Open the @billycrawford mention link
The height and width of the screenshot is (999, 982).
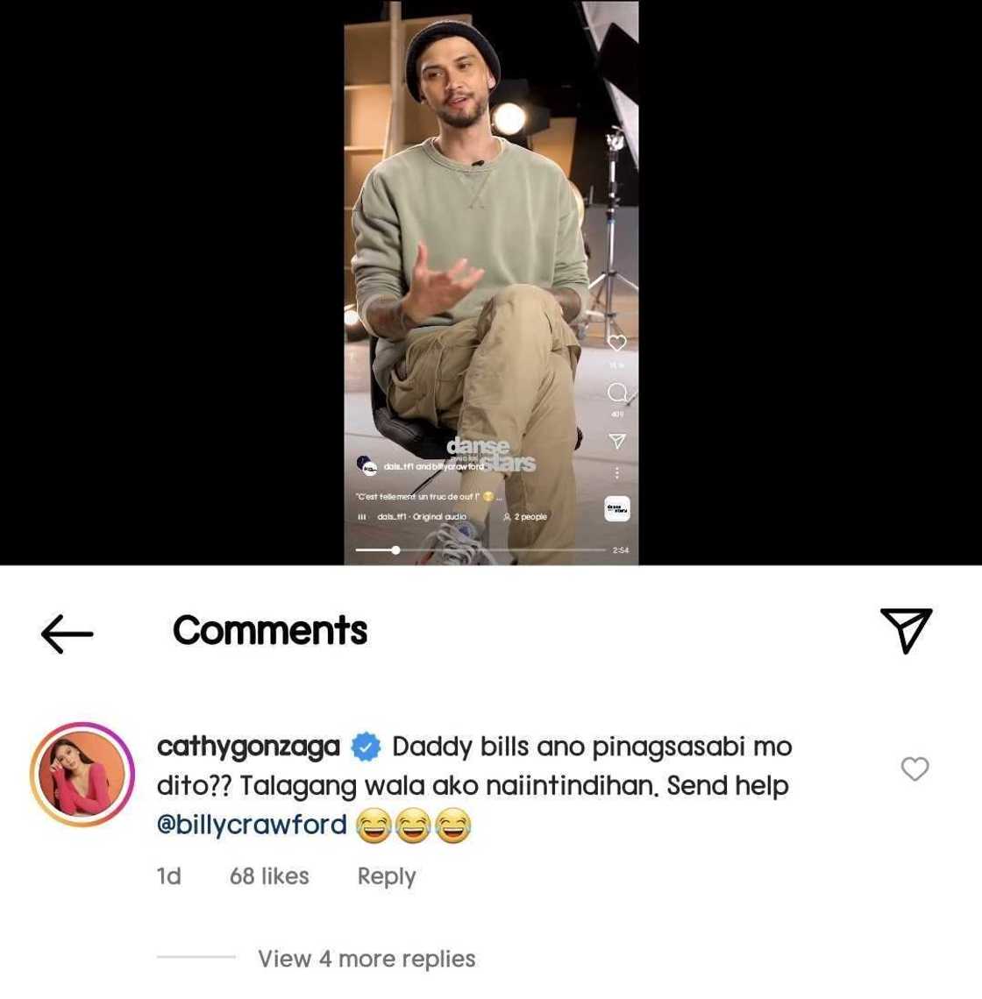[250, 824]
